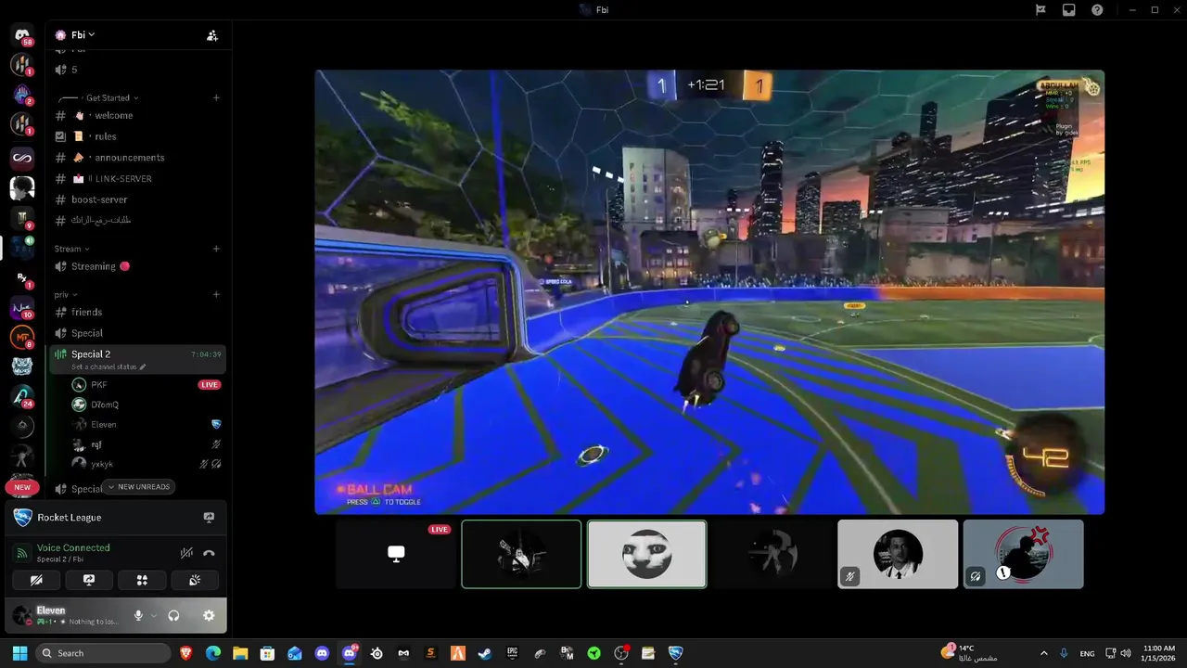1187x668 pixels.
Task: Open microphone input options chevron
Action: (x=153, y=615)
